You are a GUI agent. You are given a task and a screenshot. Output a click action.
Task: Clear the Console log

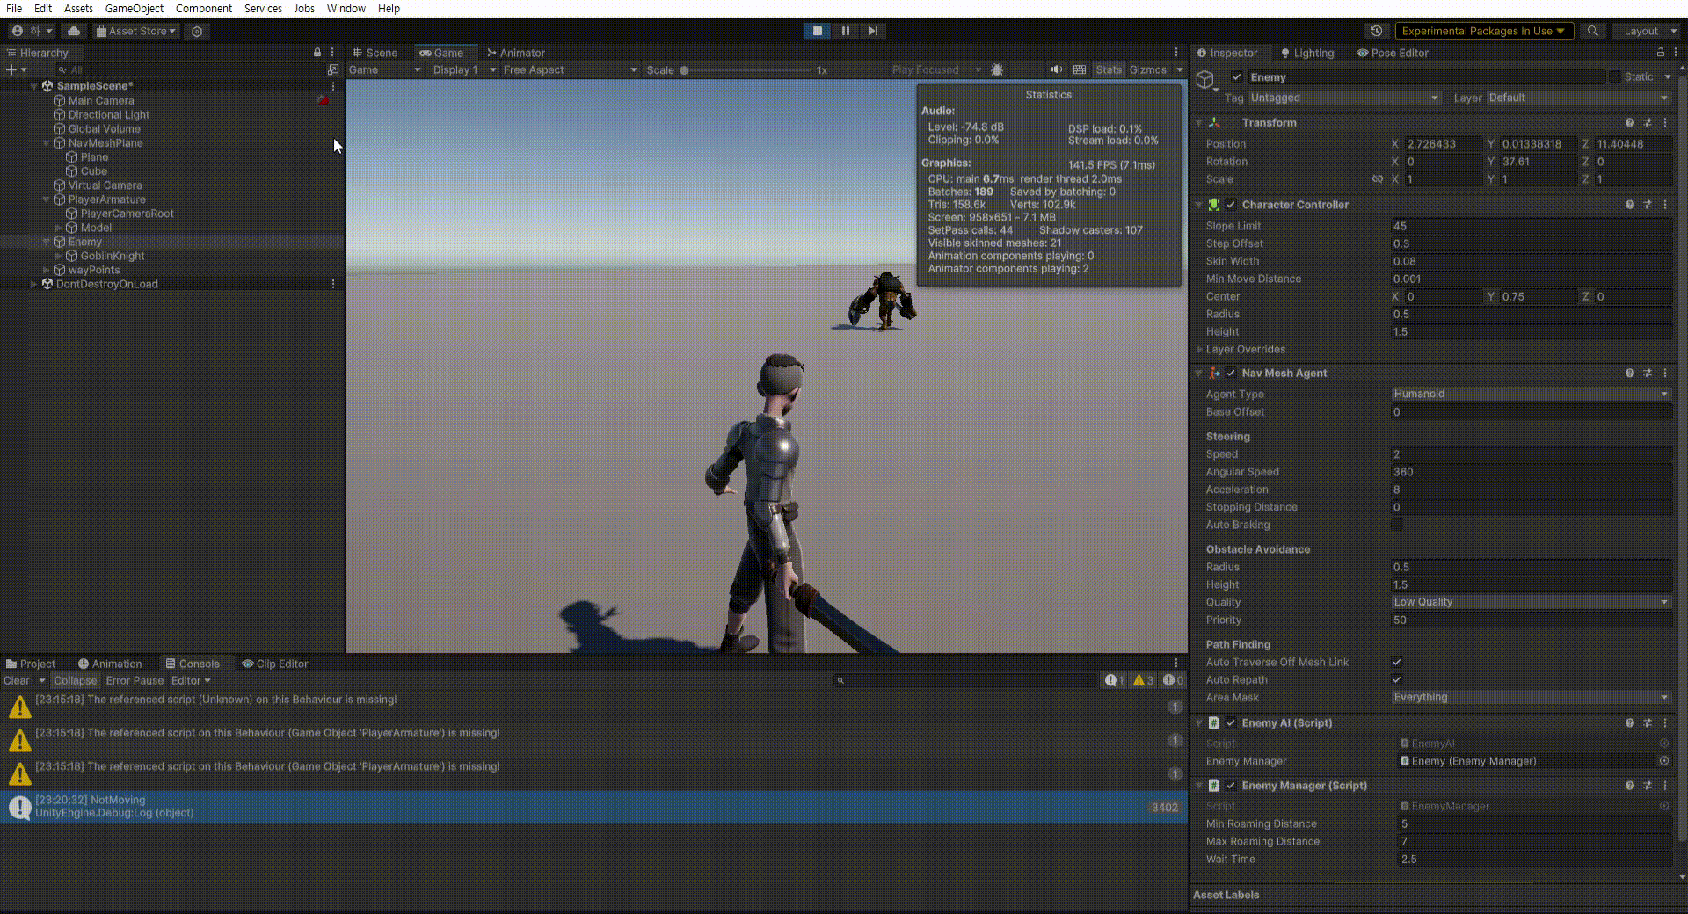[x=17, y=680]
